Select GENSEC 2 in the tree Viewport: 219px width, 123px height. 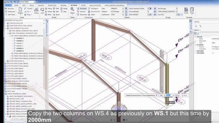(x=20, y=41)
